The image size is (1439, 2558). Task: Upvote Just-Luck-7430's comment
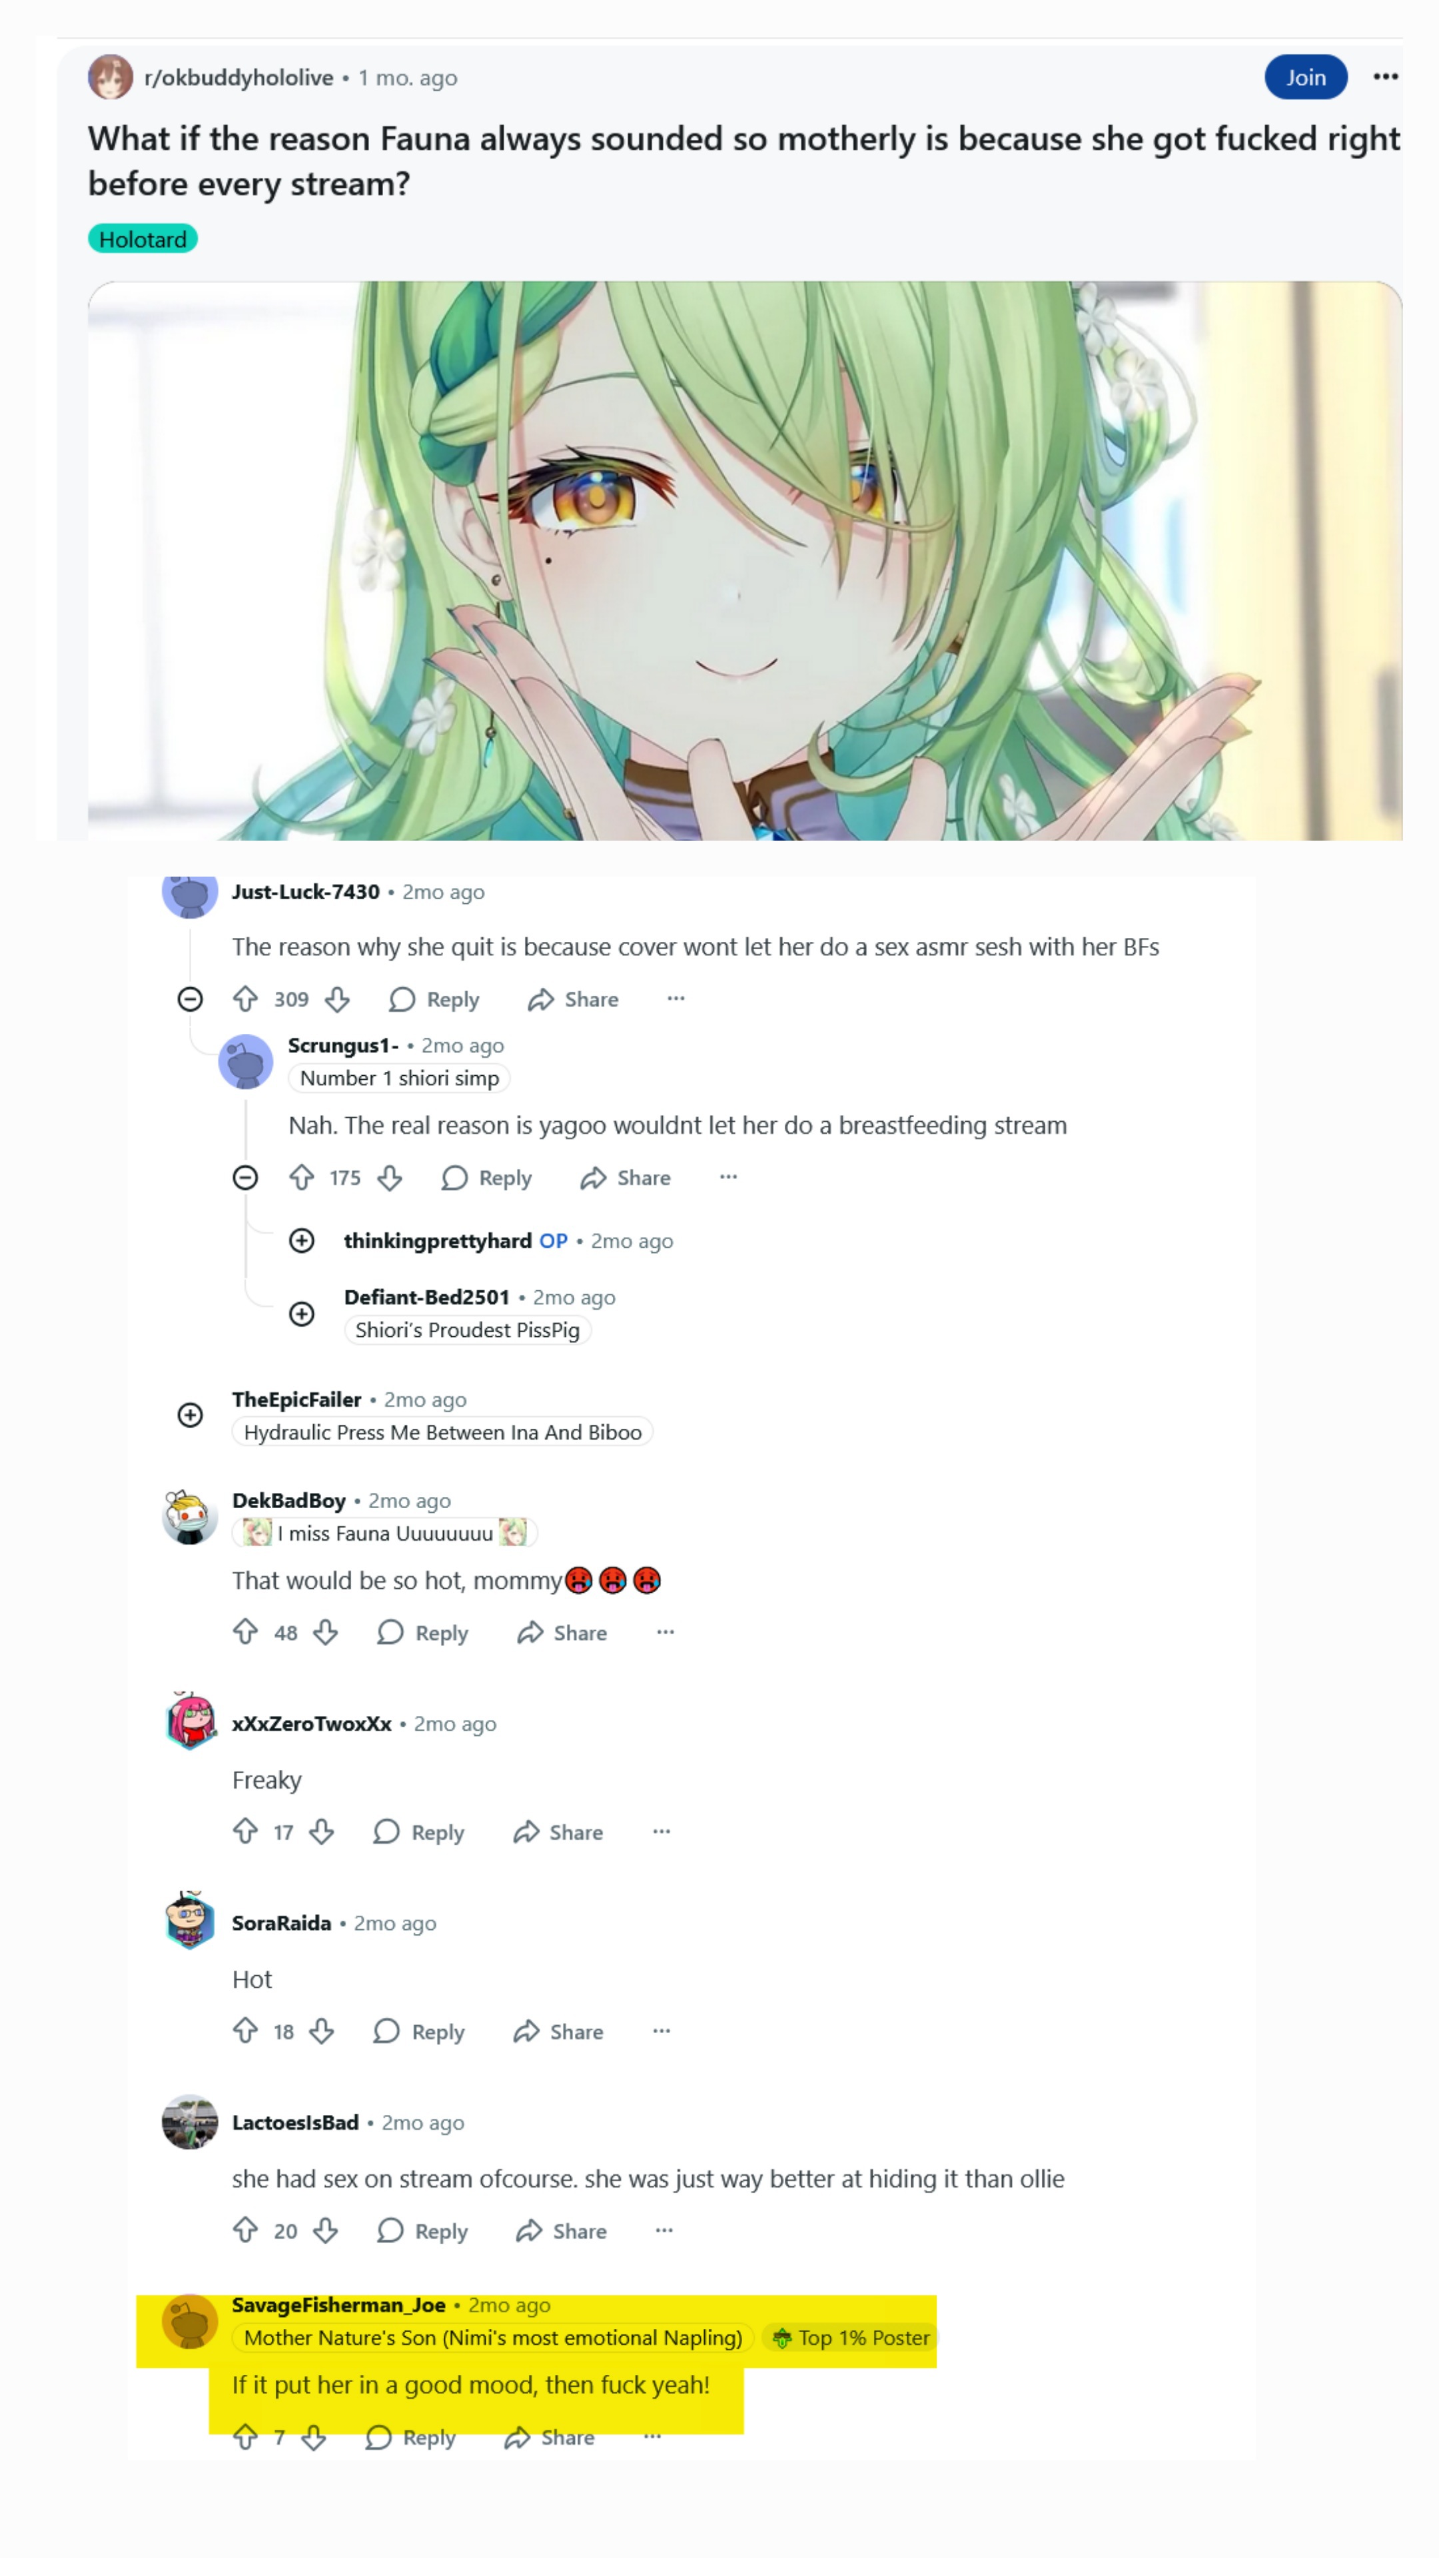[x=245, y=999]
